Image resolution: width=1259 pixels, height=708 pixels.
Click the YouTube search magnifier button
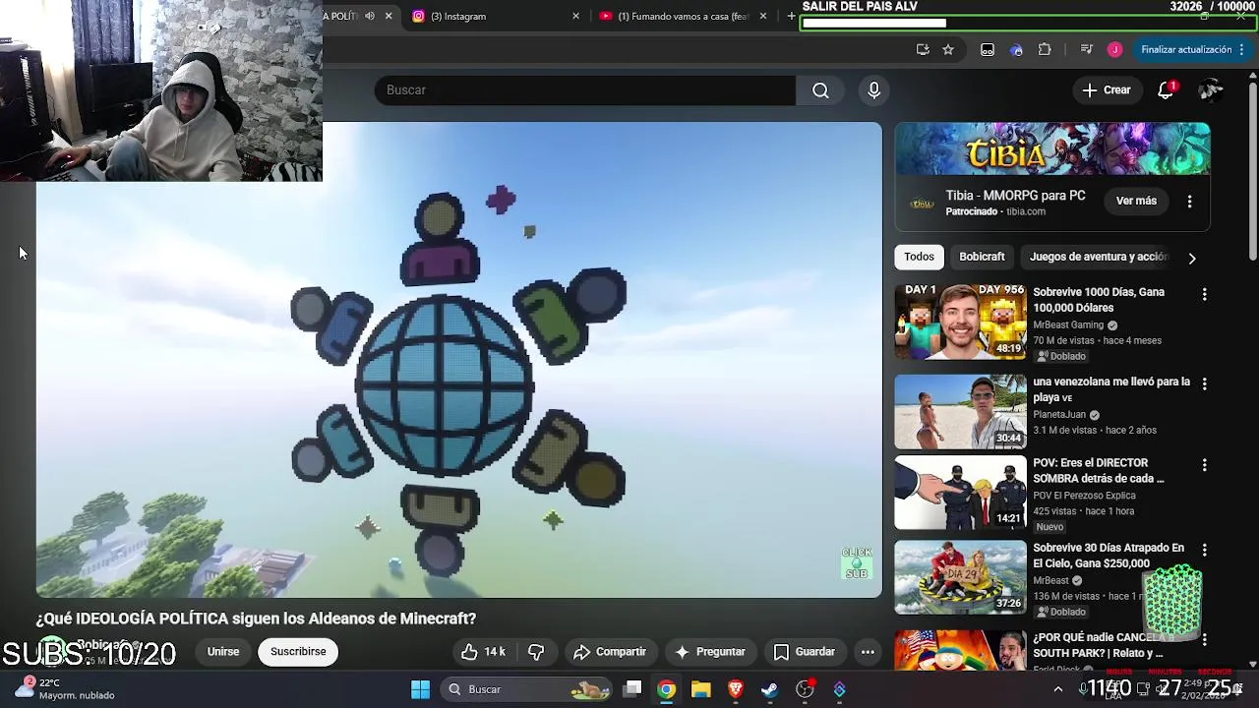820,90
